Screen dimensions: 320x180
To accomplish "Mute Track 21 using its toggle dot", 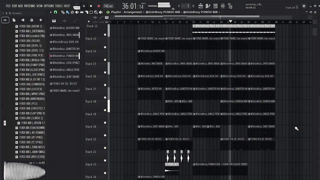I will [105, 148].
